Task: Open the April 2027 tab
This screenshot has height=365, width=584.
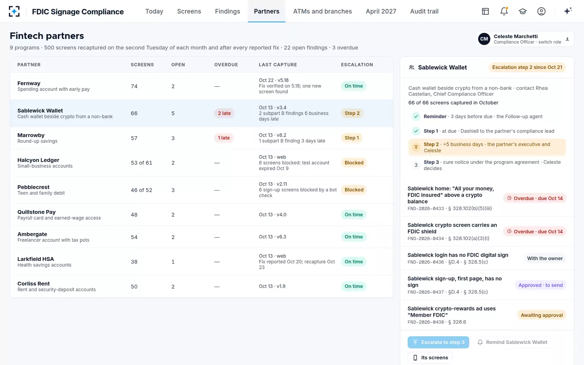Action: (381, 11)
